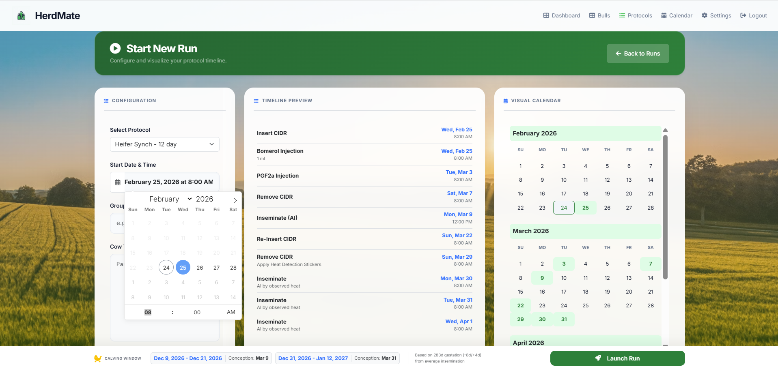This screenshot has height=369, width=778.
Task: Switch to the Bulls section
Action: [x=599, y=15]
